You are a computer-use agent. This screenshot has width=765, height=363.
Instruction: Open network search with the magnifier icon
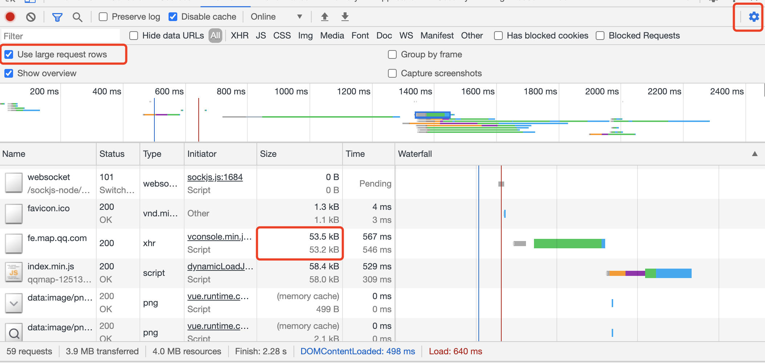point(77,17)
